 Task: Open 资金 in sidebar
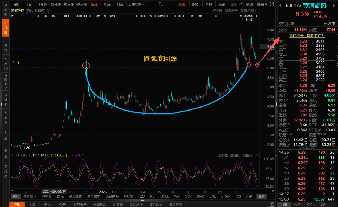pos(6,153)
